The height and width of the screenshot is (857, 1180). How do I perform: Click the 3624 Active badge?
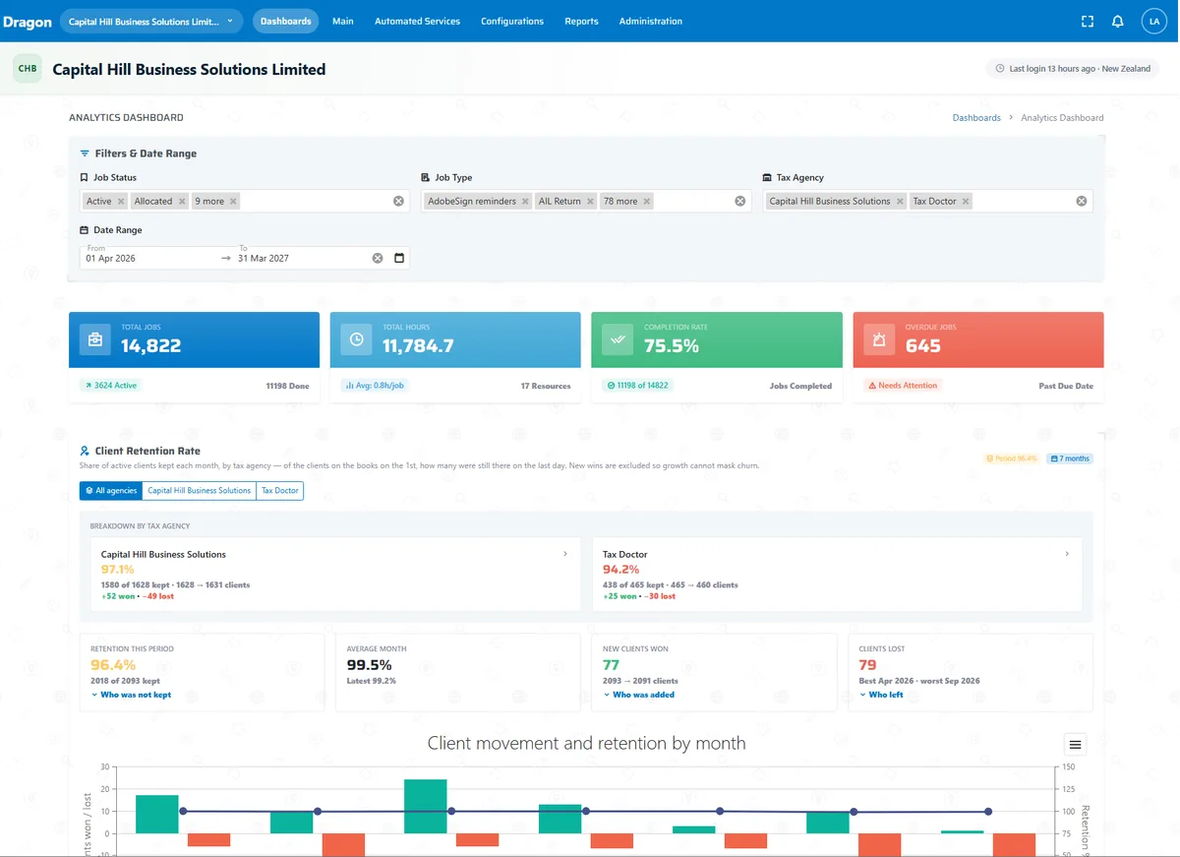111,386
